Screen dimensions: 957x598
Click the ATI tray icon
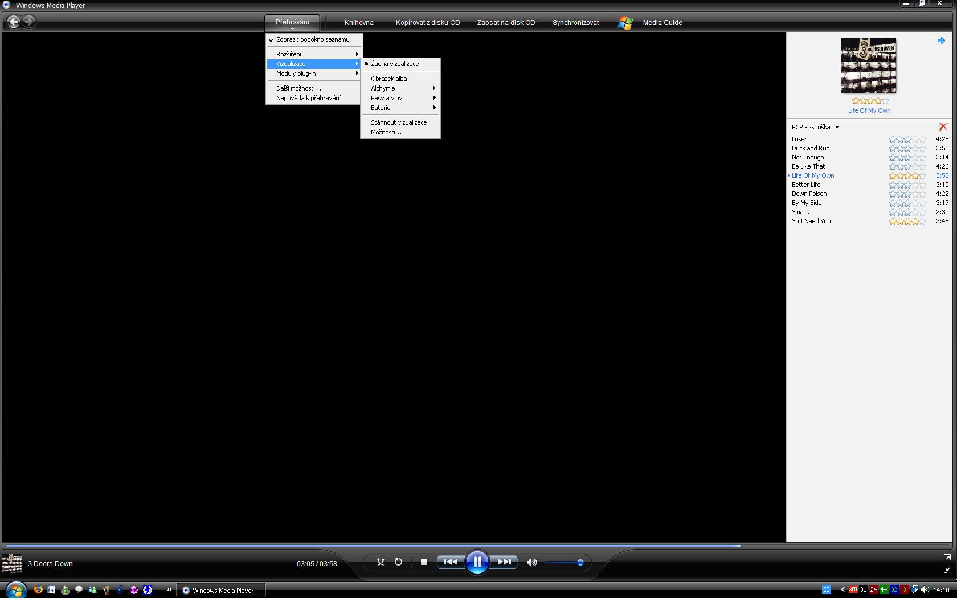[x=853, y=590]
